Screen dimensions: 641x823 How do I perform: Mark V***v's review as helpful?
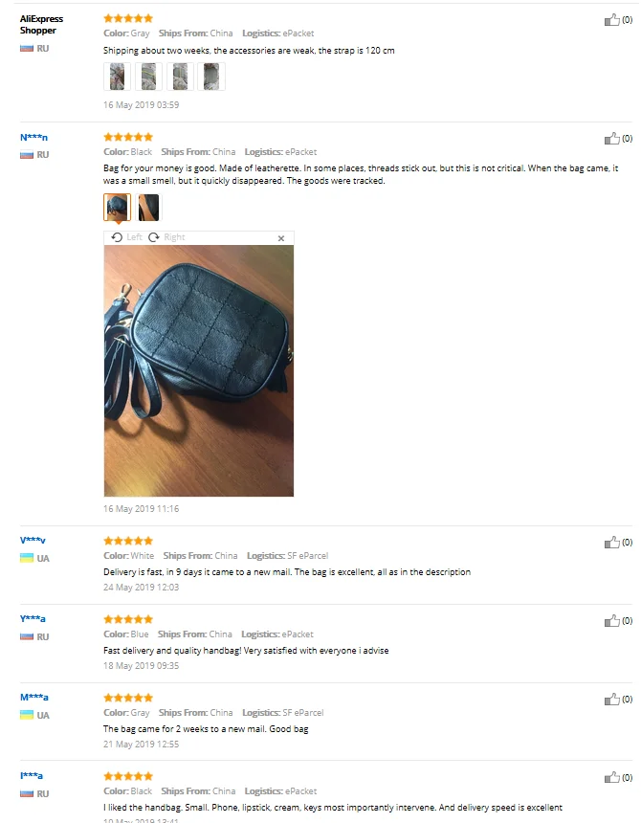click(x=611, y=543)
